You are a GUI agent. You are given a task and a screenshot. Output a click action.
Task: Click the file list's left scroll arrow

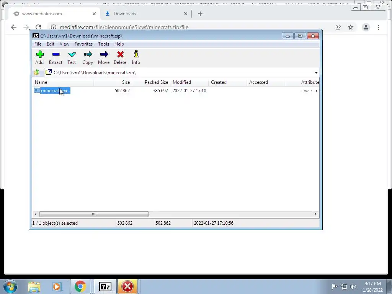click(36, 214)
